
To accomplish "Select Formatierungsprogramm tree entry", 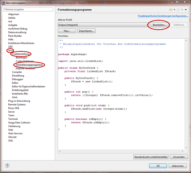I will pyautogui.click(x=29, y=65).
